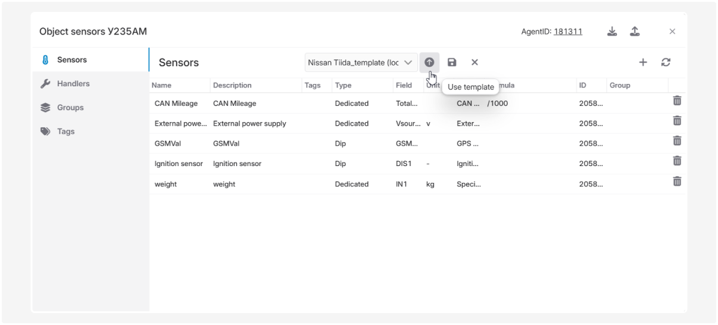The width and height of the screenshot is (718, 325).
Task: Sort table by Type column header
Action: pyautogui.click(x=344, y=86)
